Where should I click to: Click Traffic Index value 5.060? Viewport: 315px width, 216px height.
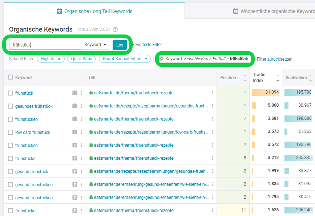click(273, 105)
